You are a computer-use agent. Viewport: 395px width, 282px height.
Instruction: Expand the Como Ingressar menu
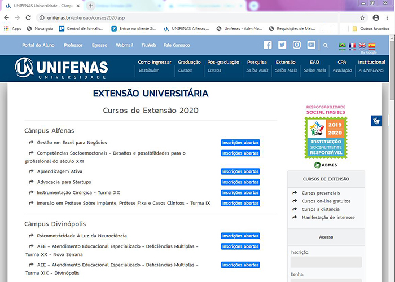coord(155,62)
